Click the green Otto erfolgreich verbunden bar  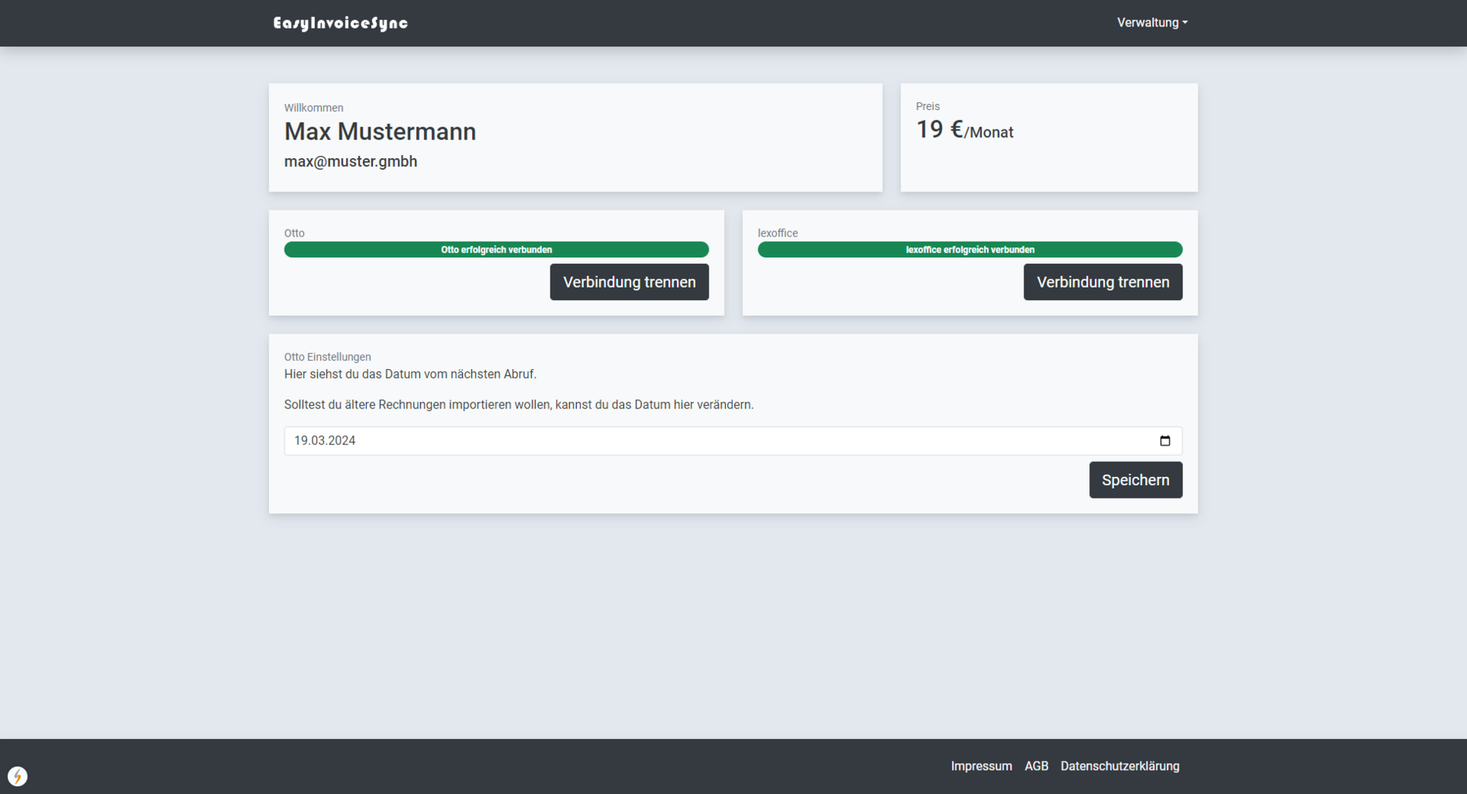496,250
